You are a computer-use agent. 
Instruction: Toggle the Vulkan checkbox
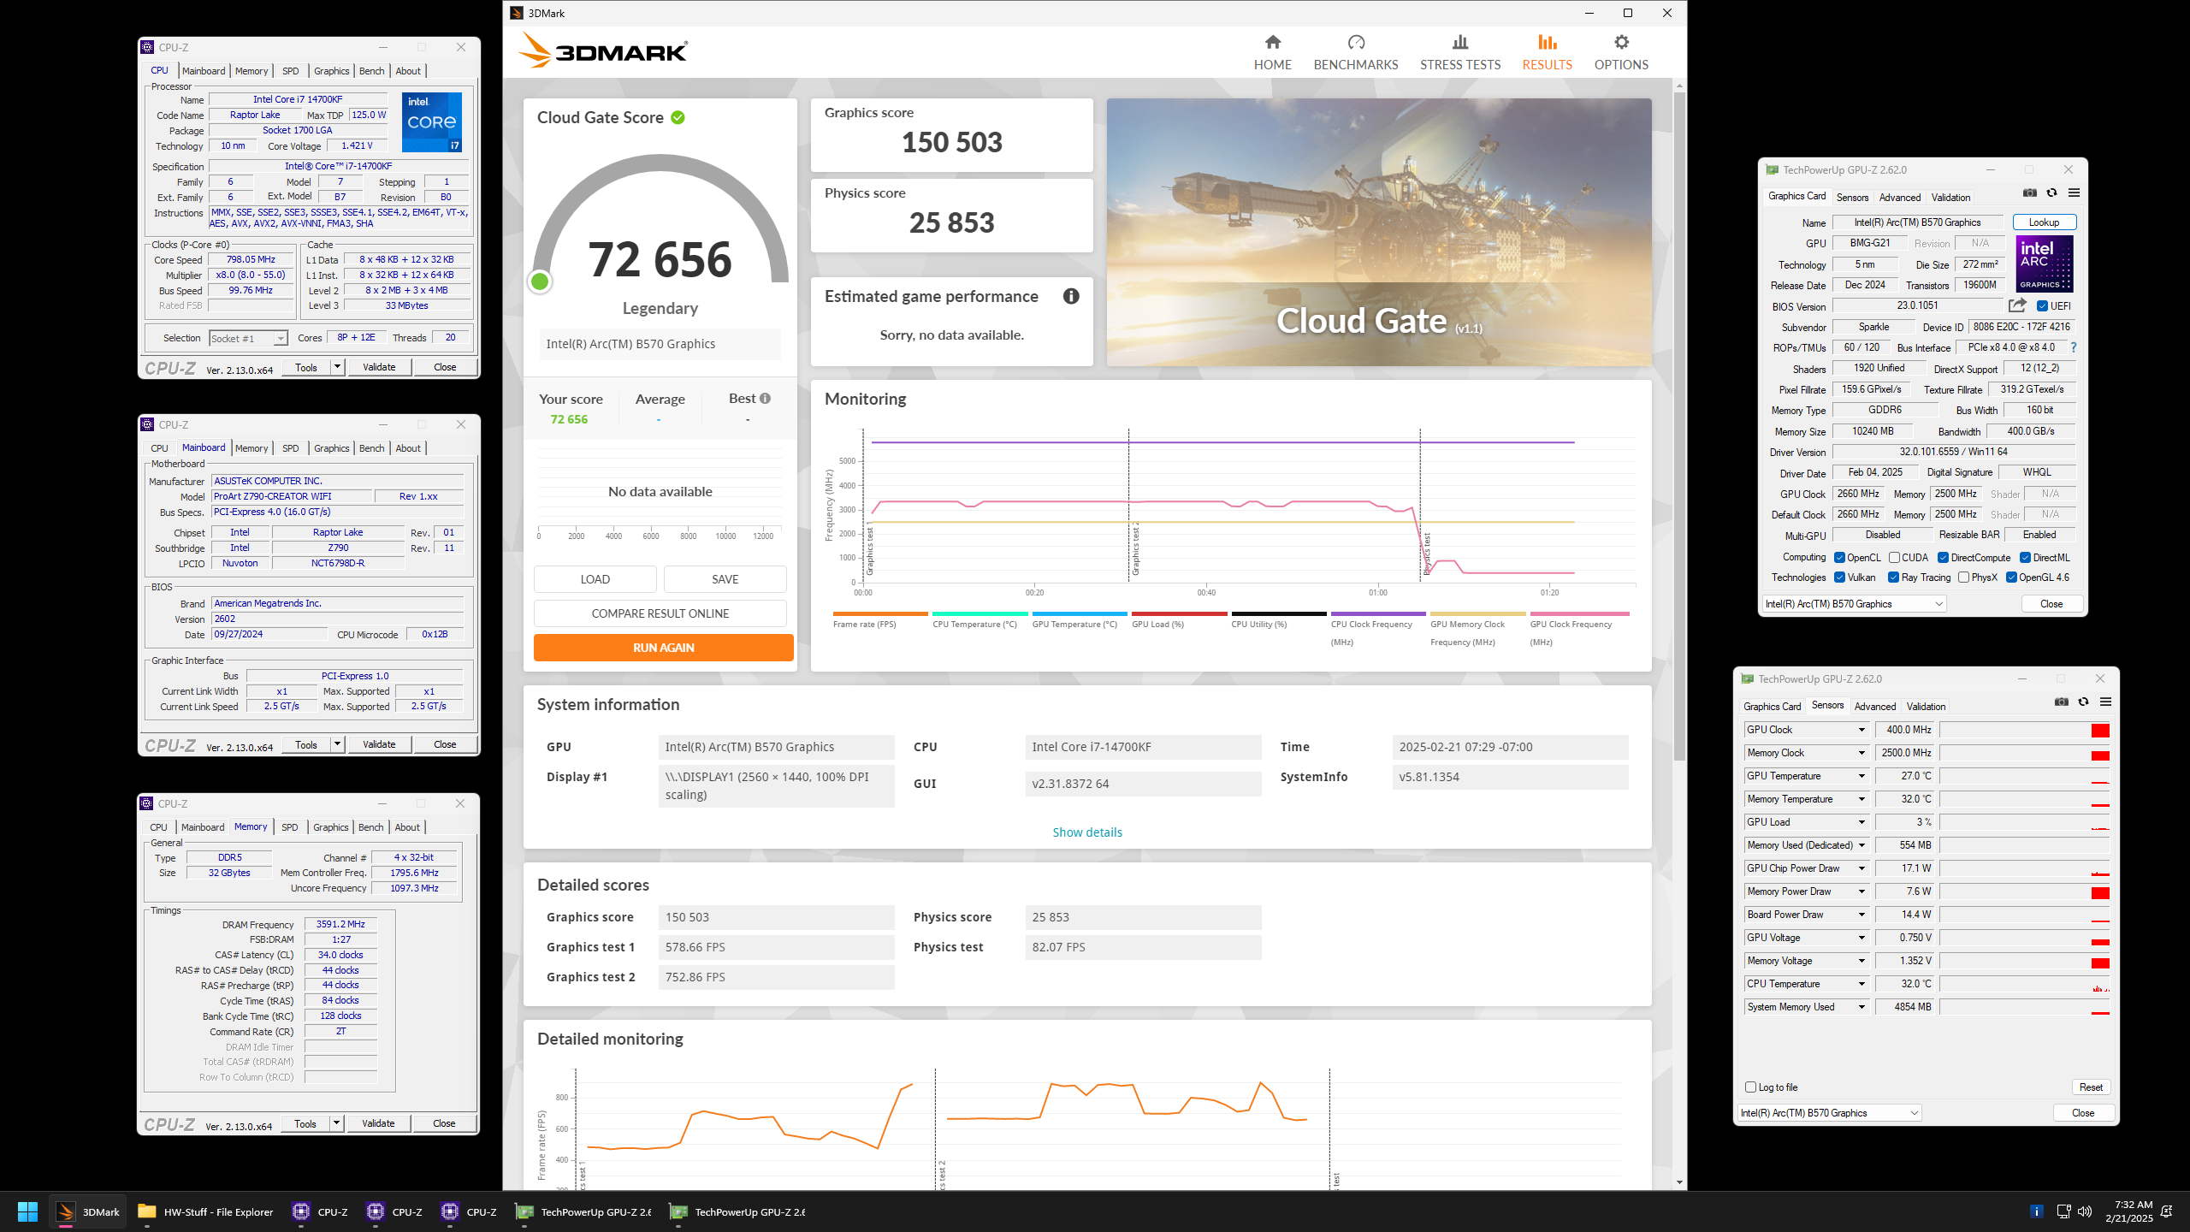tap(1839, 577)
